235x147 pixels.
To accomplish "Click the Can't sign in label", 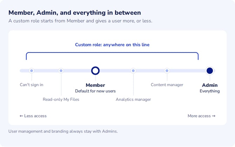I will [32, 85].
